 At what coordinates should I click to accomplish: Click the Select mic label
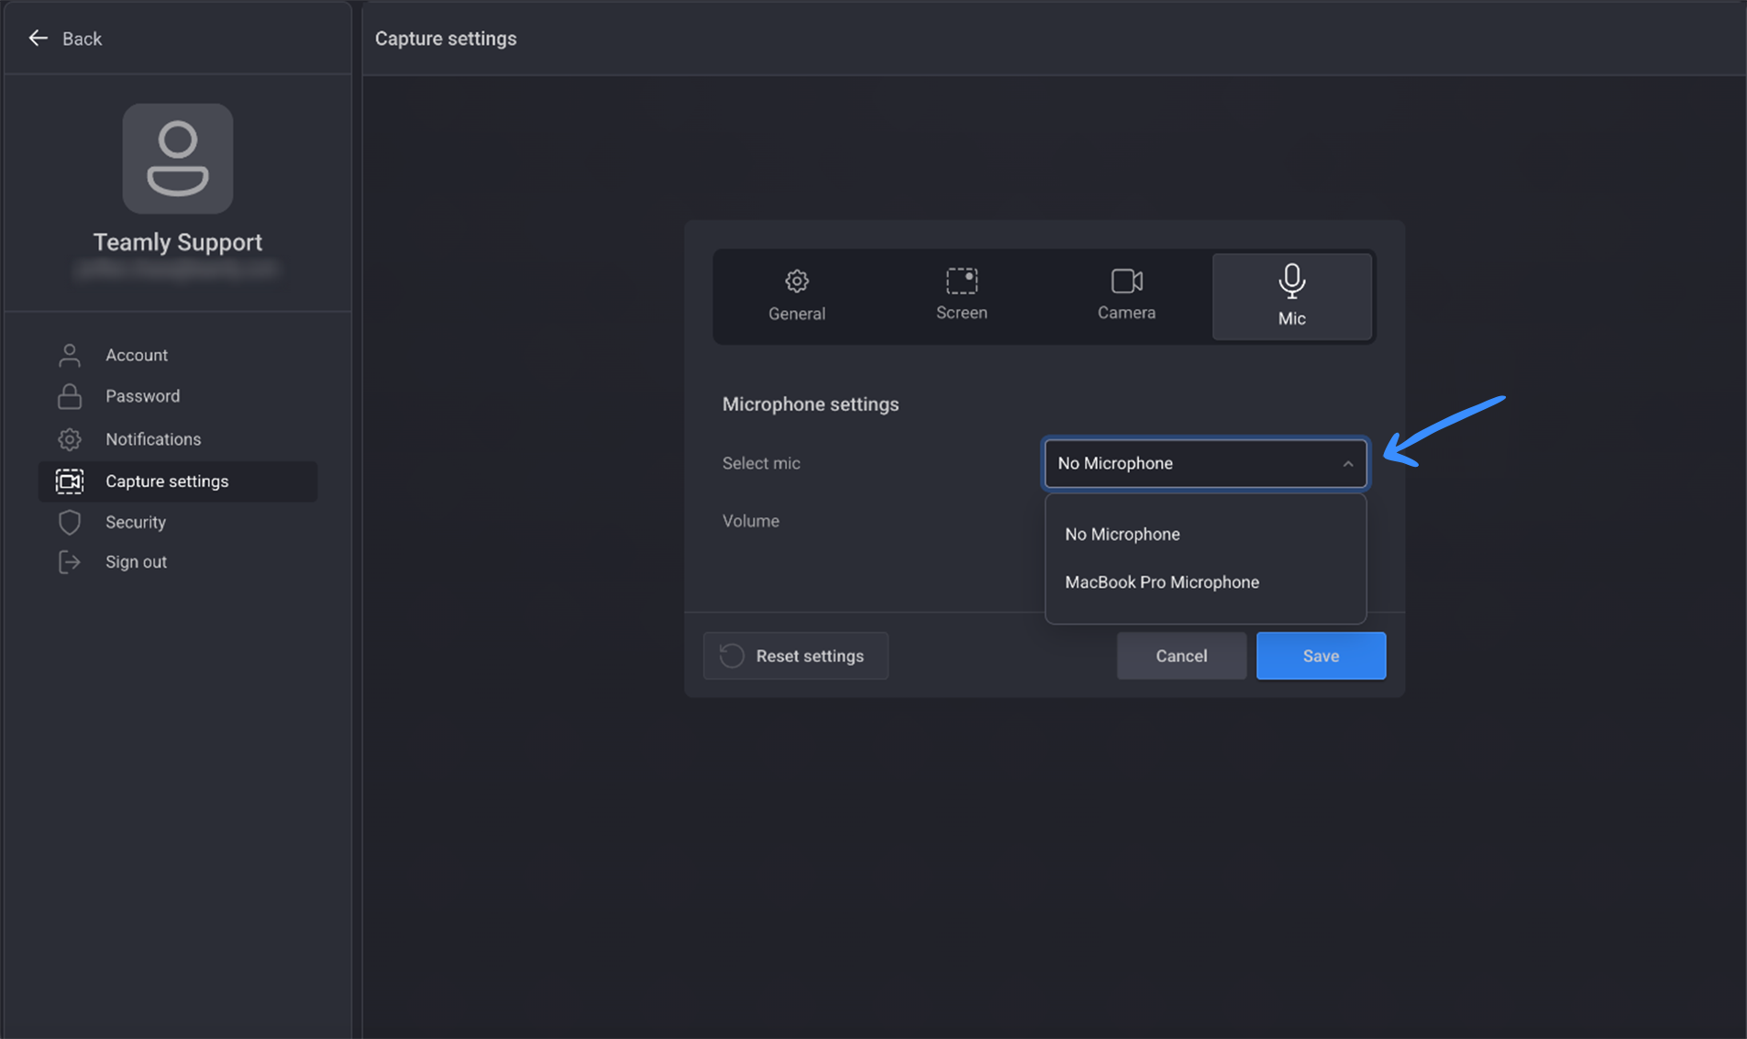click(761, 463)
